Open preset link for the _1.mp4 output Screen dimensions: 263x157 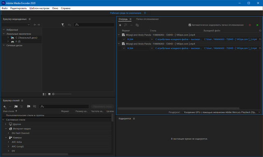178,39
